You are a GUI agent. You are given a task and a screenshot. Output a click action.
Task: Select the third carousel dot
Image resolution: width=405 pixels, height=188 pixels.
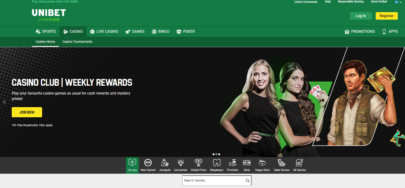[x=219, y=154]
